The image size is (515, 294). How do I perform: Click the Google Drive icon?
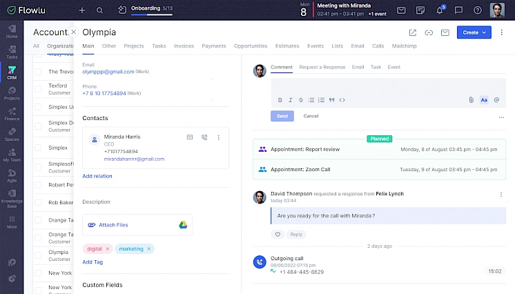pos(184,224)
